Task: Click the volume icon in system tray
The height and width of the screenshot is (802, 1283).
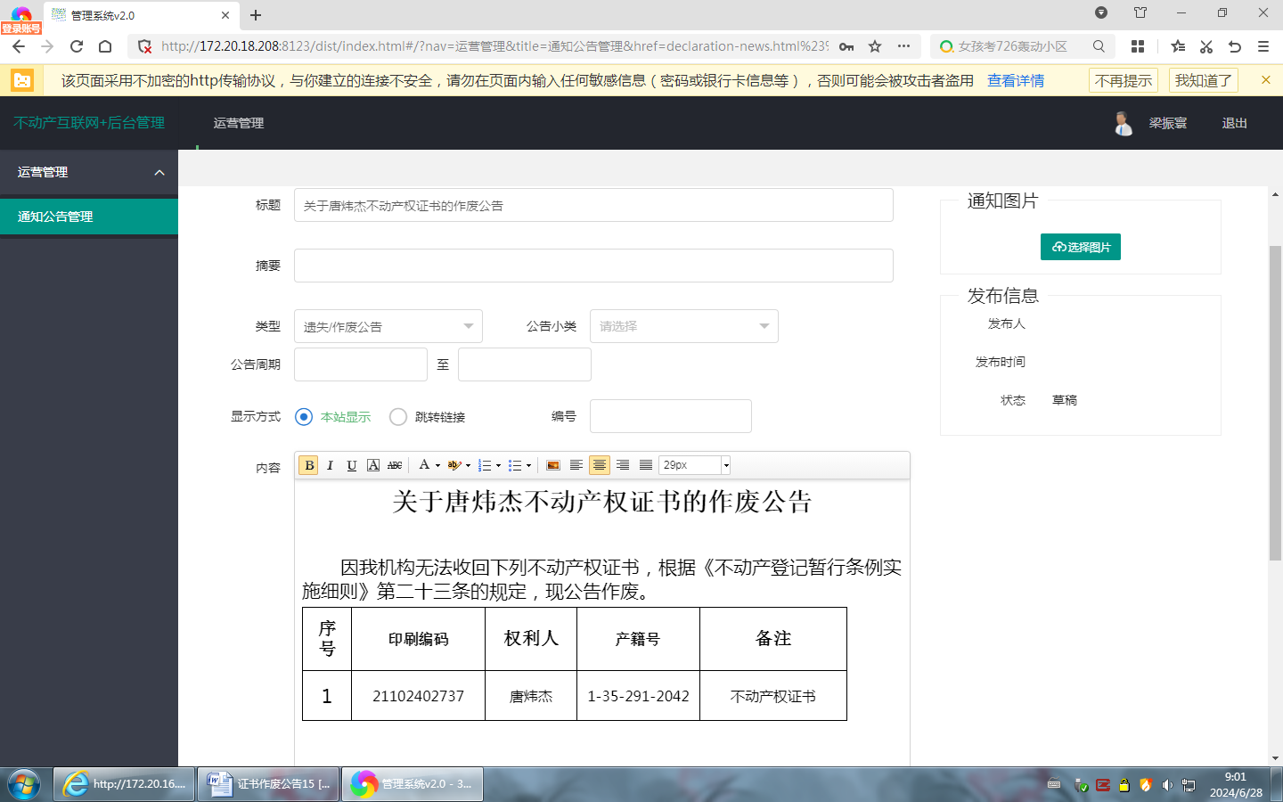Action: coord(1167,785)
